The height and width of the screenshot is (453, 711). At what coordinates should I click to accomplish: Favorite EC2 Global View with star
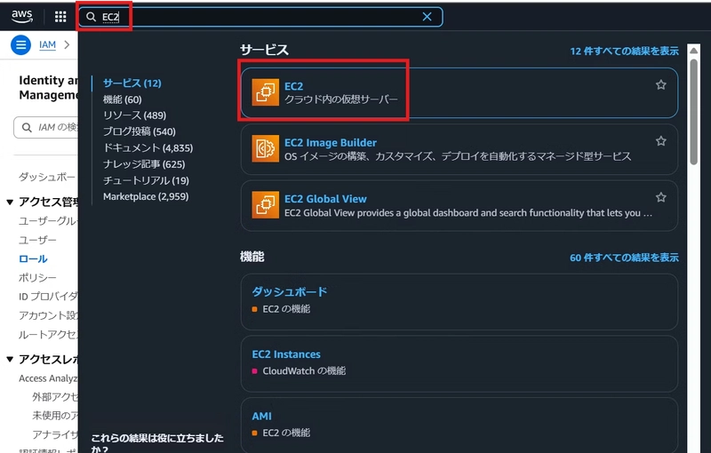tap(660, 197)
